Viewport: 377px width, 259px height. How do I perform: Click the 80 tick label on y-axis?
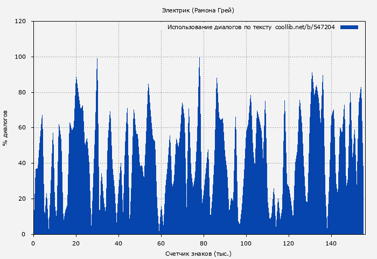click(x=22, y=93)
